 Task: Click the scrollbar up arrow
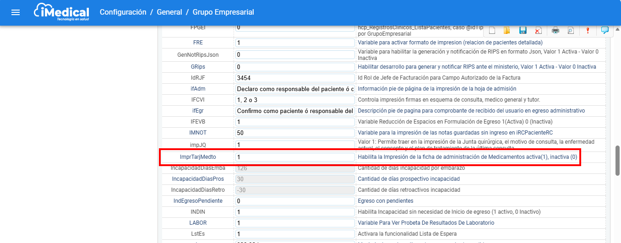click(617, 30)
